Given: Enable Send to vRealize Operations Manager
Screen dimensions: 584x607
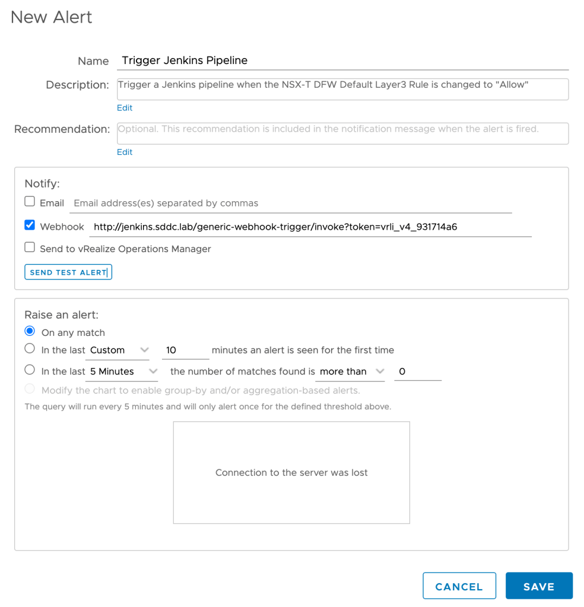Looking at the screenshot, I should (x=30, y=247).
